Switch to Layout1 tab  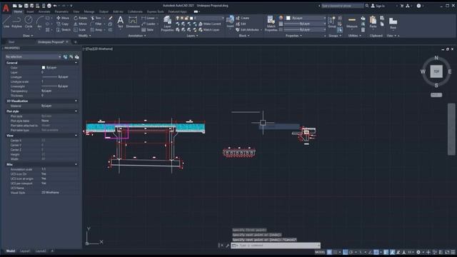tap(25, 251)
